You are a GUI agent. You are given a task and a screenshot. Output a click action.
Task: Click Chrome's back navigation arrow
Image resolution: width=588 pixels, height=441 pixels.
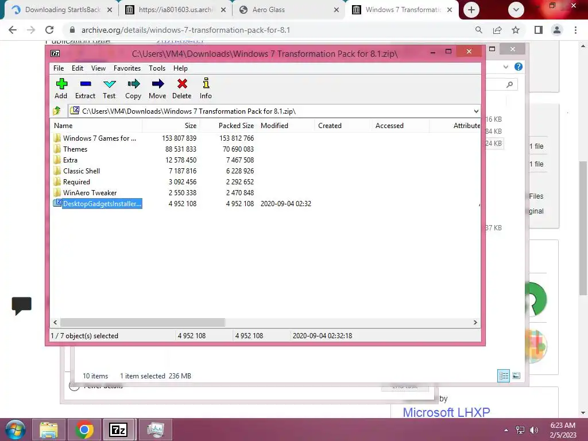(x=13, y=30)
